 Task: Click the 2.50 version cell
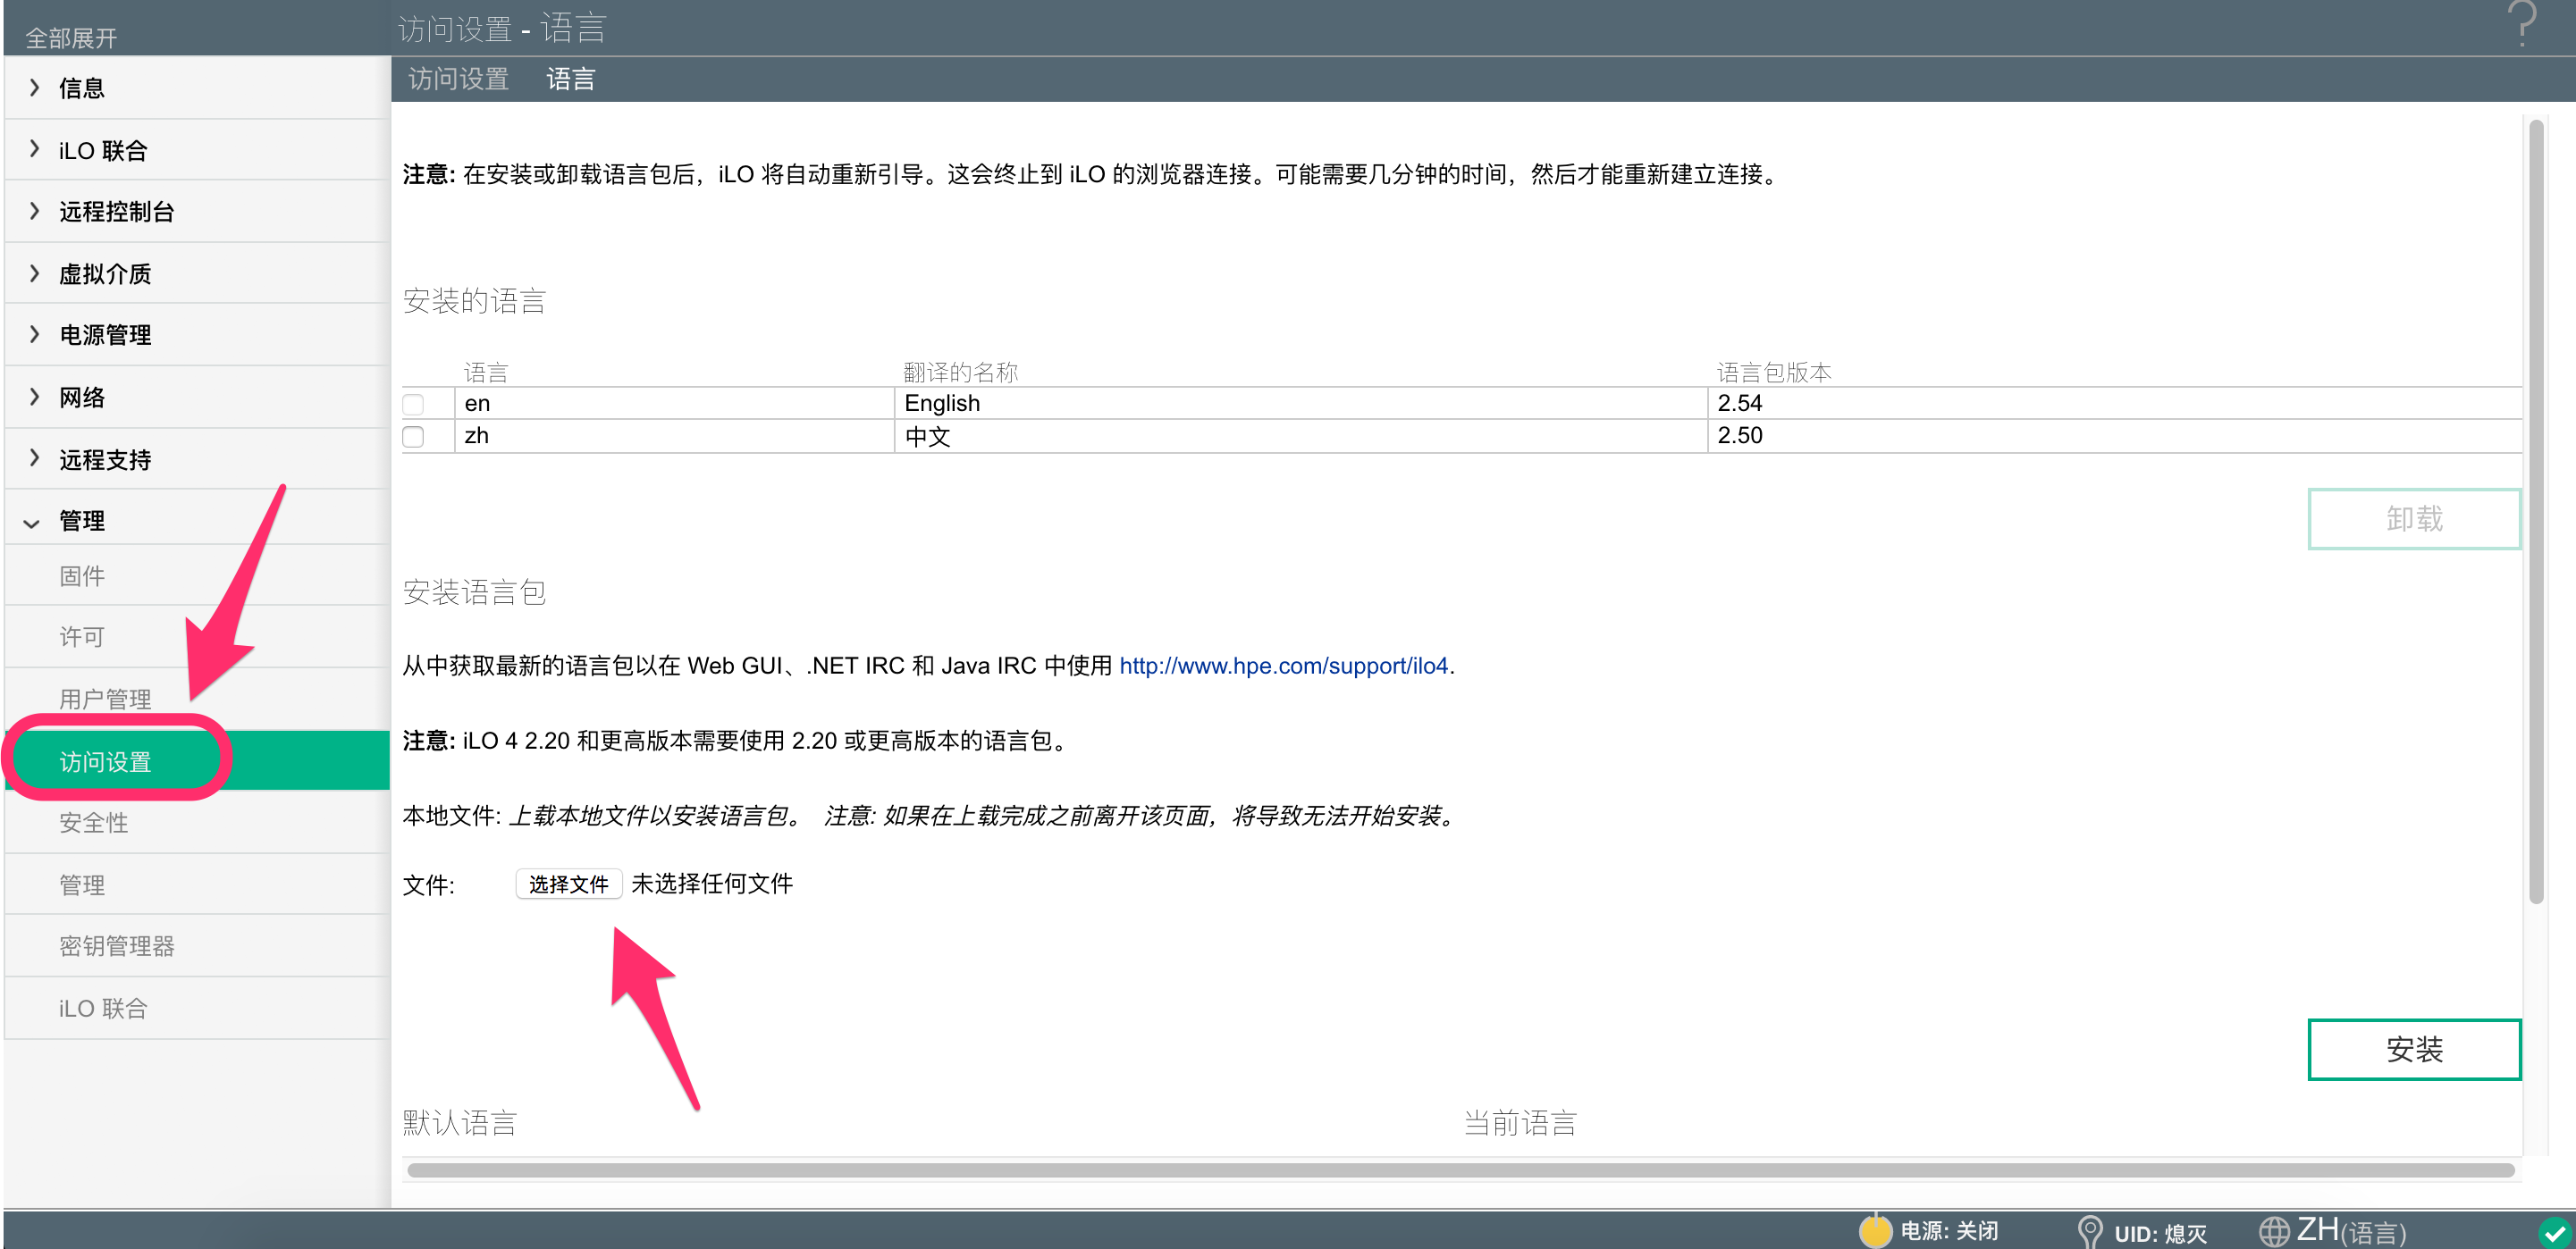point(2114,436)
